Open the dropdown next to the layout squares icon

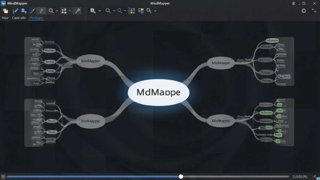coord(69,11)
